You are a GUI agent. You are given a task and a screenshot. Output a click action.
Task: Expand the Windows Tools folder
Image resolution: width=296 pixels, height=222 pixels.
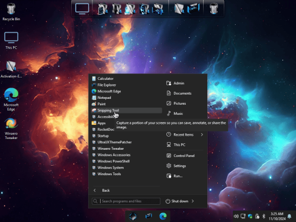point(126,174)
